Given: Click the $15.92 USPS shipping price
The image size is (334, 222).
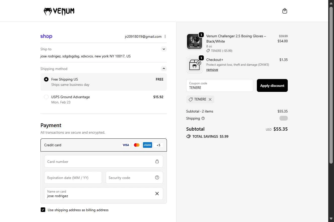Looking at the screenshot, I should (x=158, y=97).
